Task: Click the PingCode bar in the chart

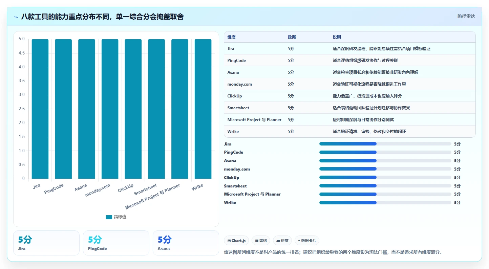Action: coord(63,109)
